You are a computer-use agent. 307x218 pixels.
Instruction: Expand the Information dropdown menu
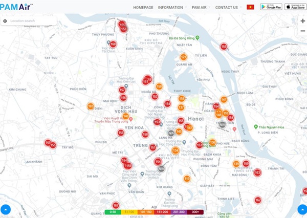pos(172,7)
